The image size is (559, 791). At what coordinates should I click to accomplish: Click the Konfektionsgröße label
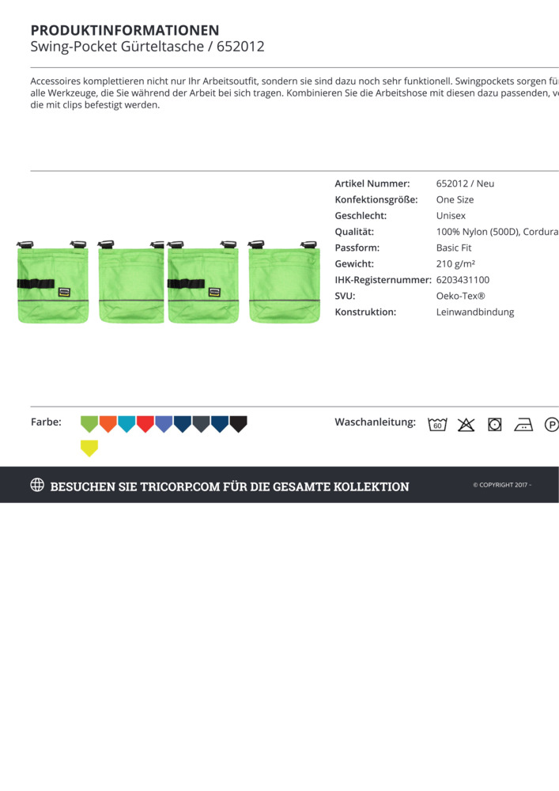pyautogui.click(x=376, y=200)
